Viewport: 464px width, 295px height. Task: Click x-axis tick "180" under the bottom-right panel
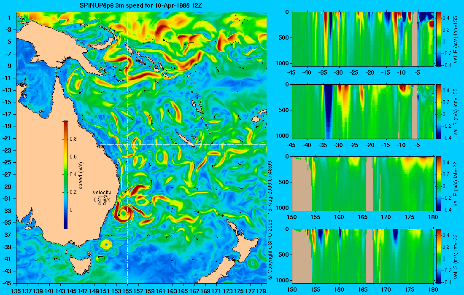click(x=433, y=290)
